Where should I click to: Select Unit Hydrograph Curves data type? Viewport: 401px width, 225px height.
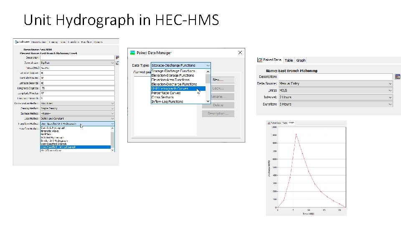178,88
